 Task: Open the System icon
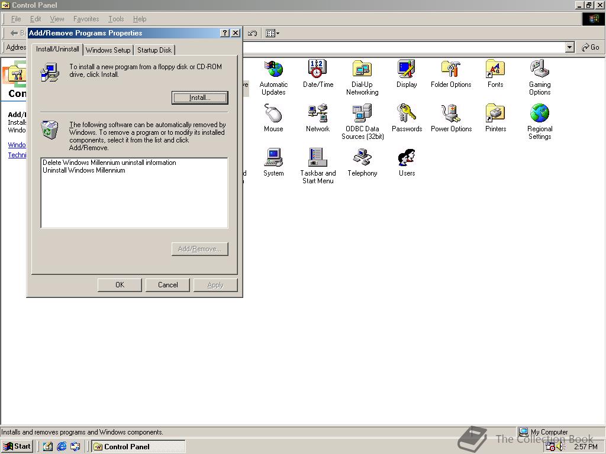click(273, 163)
